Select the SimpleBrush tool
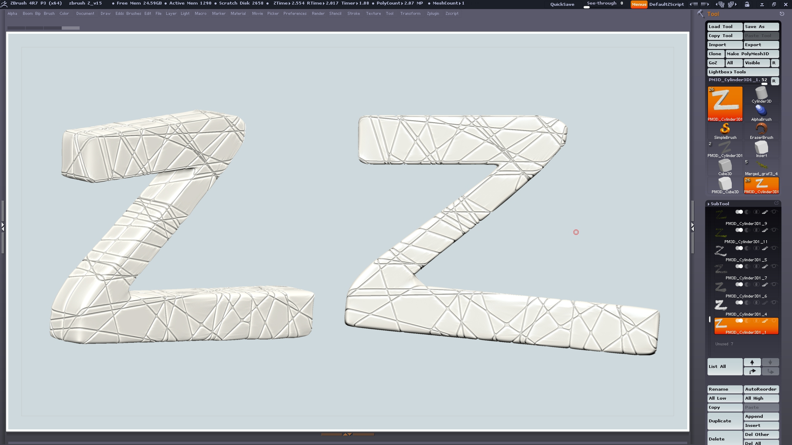 725,130
